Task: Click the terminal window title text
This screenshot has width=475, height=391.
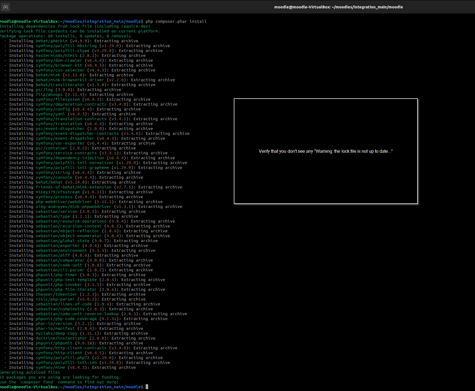Action: click(339, 7)
